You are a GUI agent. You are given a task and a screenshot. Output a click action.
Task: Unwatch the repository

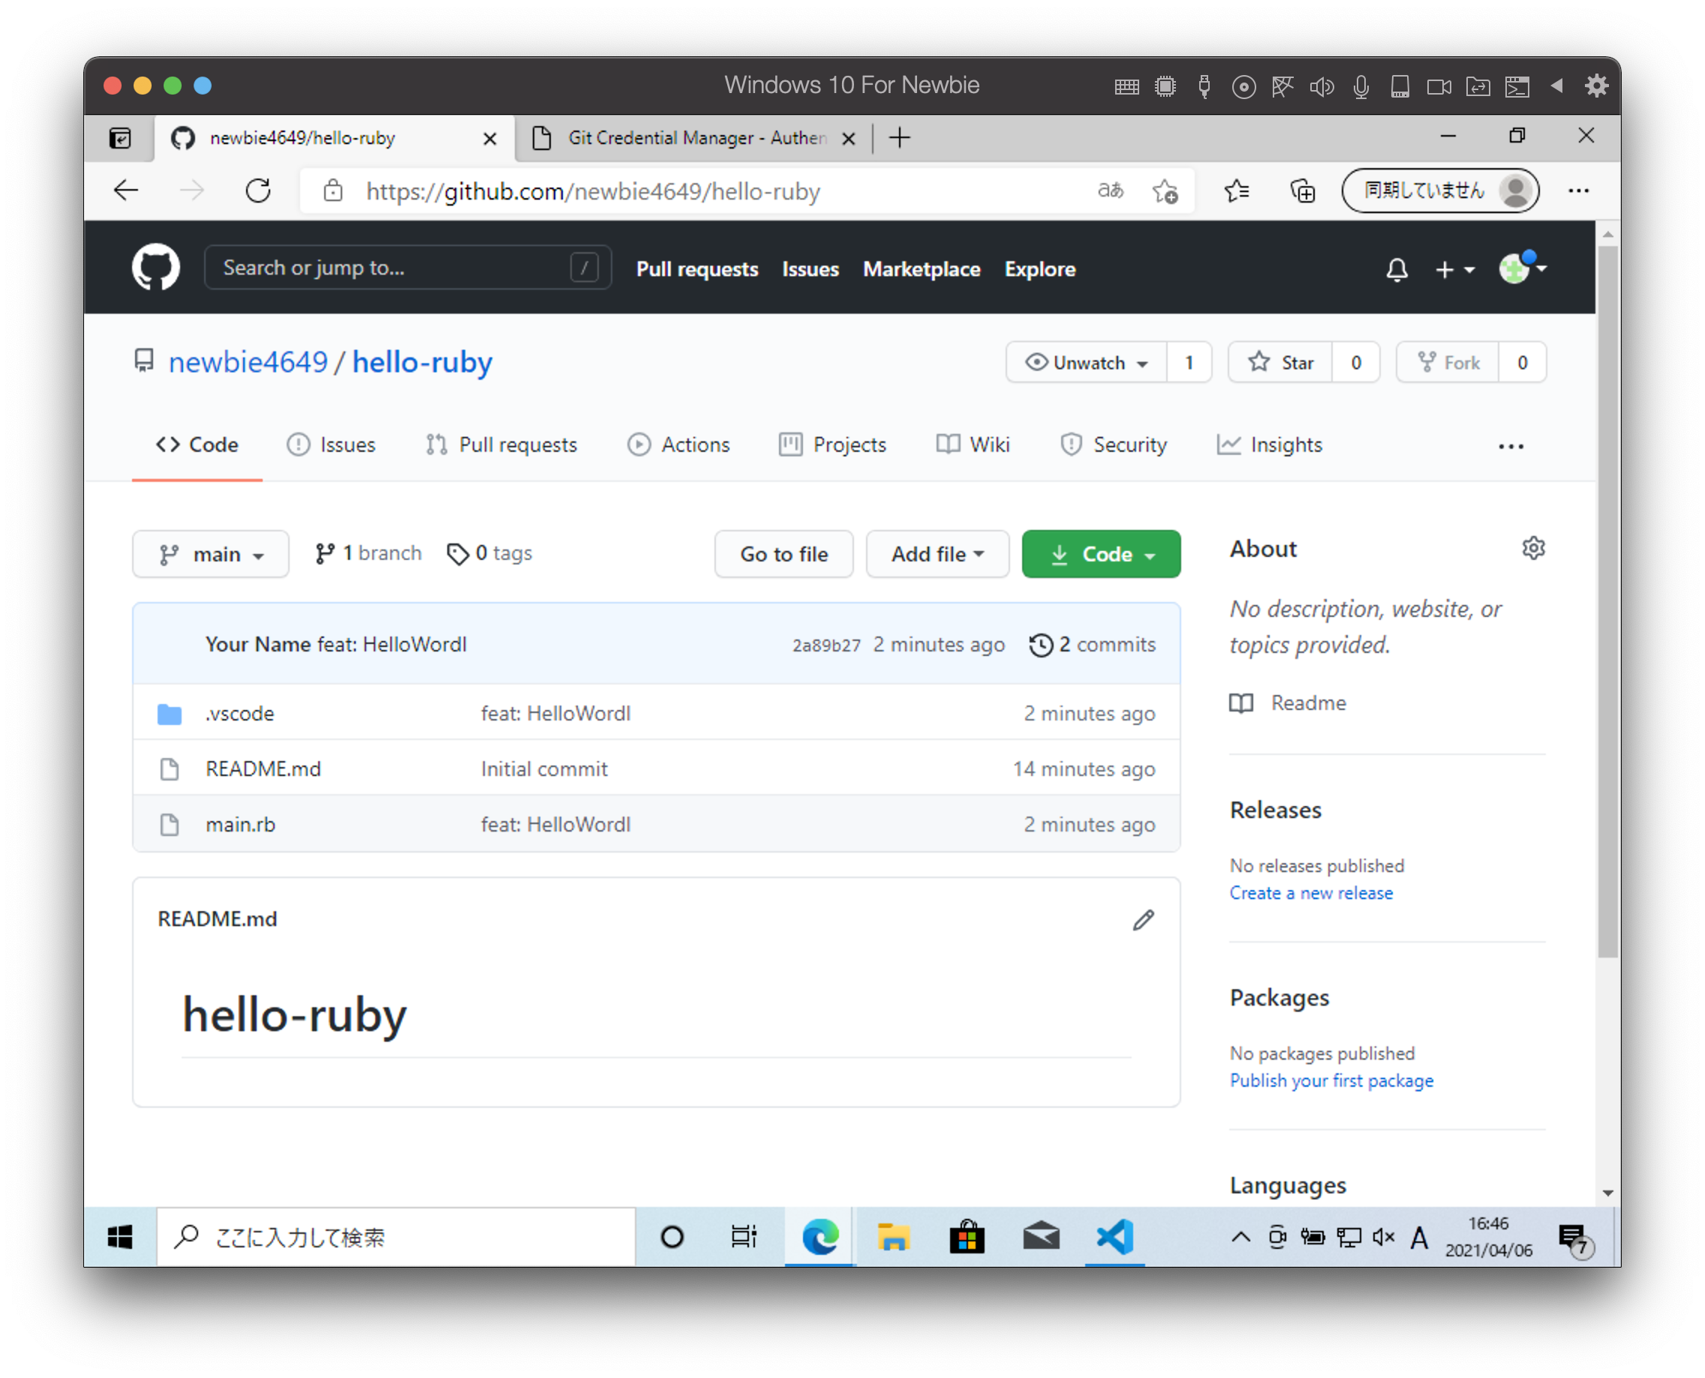[x=1086, y=362]
